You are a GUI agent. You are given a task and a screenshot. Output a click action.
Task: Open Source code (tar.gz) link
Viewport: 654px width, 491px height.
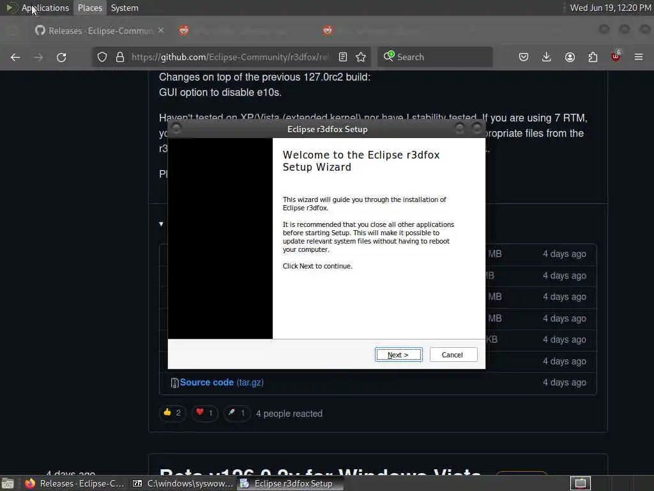pyautogui.click(x=222, y=382)
